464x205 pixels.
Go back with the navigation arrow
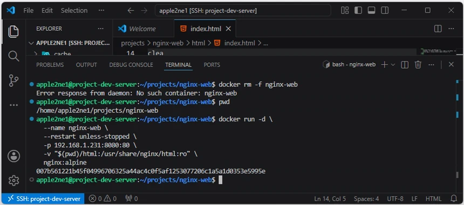[131, 10]
